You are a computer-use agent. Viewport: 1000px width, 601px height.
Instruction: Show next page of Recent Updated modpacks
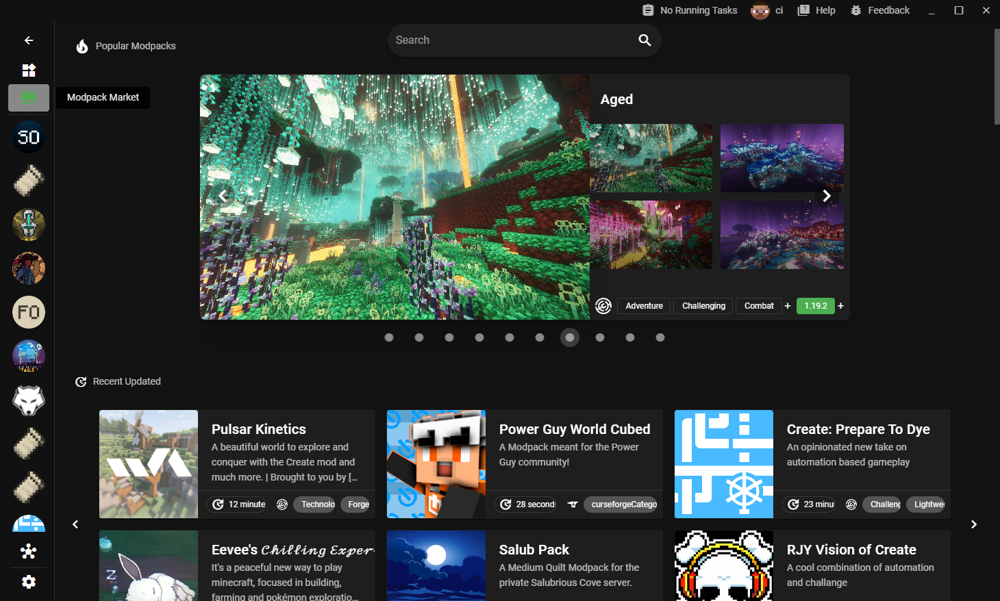pyautogui.click(x=974, y=524)
